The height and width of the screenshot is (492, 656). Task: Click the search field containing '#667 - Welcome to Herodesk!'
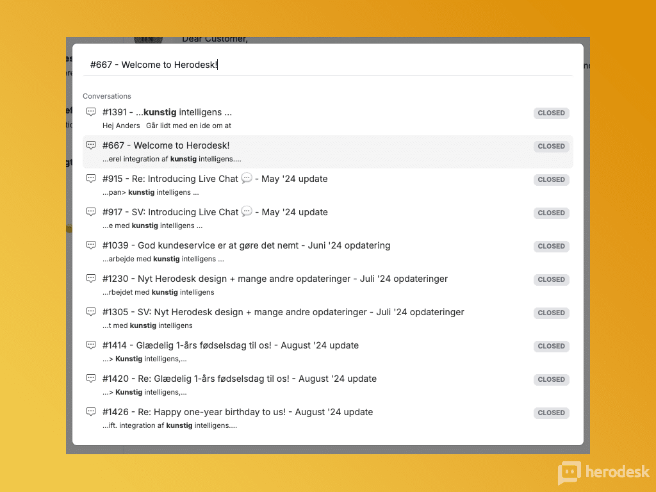[327, 65]
